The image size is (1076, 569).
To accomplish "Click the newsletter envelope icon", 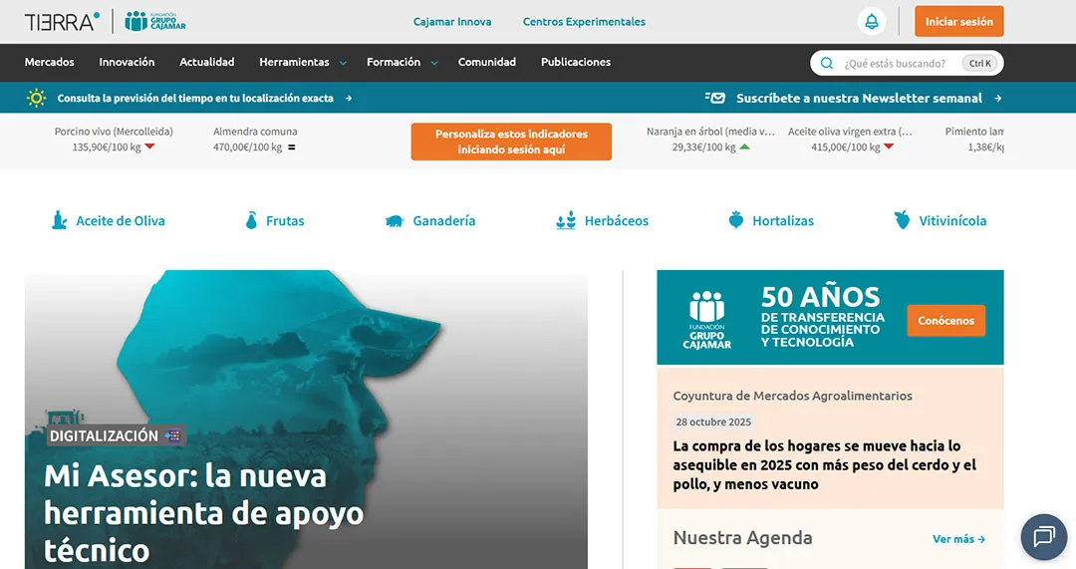I will click(x=715, y=98).
